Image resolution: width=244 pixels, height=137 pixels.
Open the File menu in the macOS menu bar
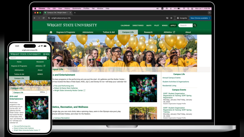(x=49, y=8)
